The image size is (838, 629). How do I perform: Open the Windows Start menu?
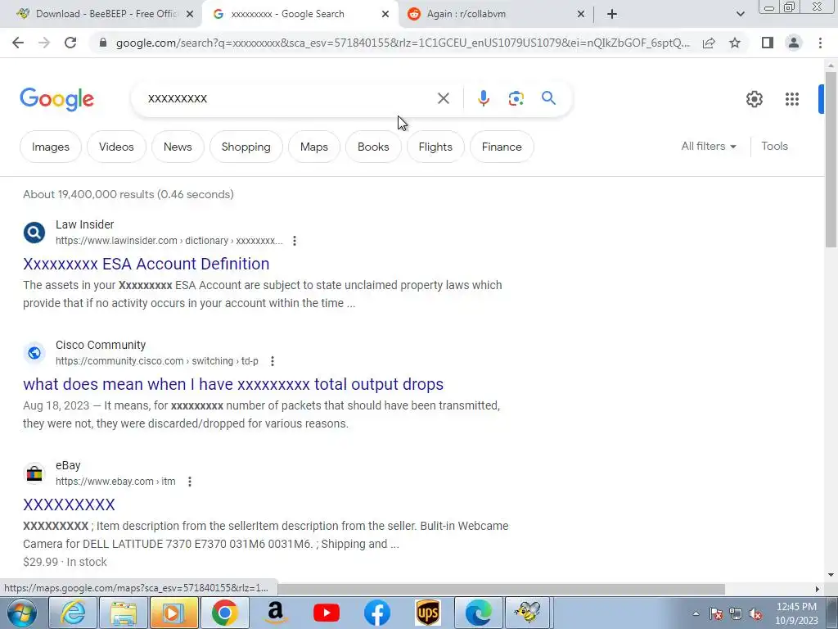click(x=22, y=613)
